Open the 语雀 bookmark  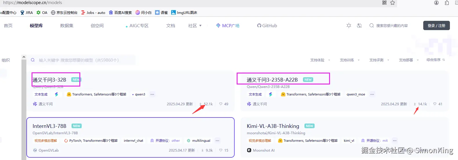tap(161, 12)
